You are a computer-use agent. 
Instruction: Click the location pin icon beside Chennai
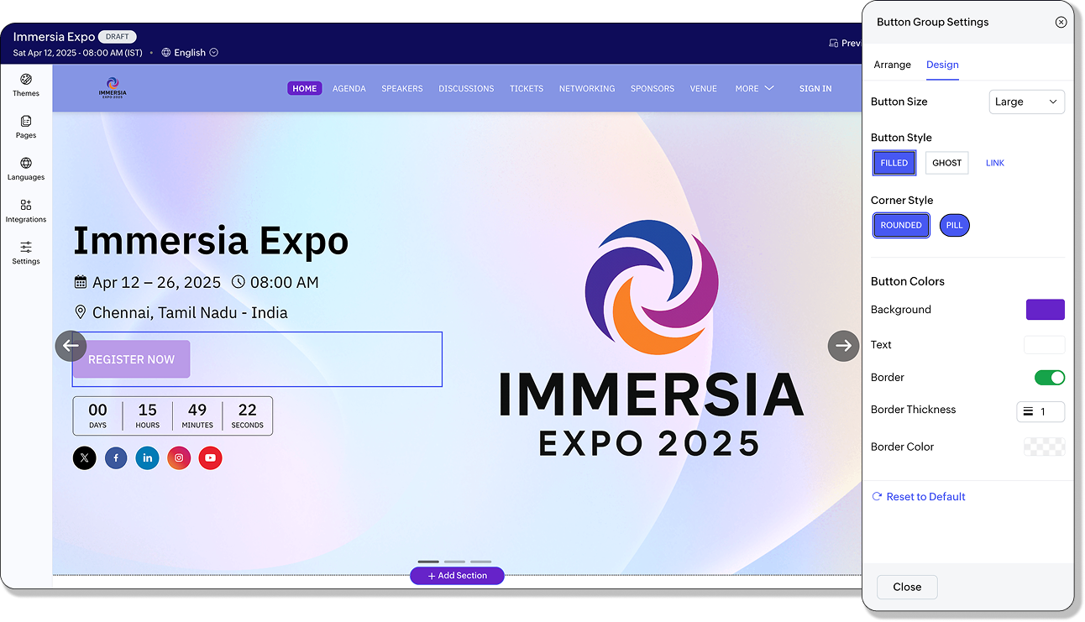coord(81,312)
